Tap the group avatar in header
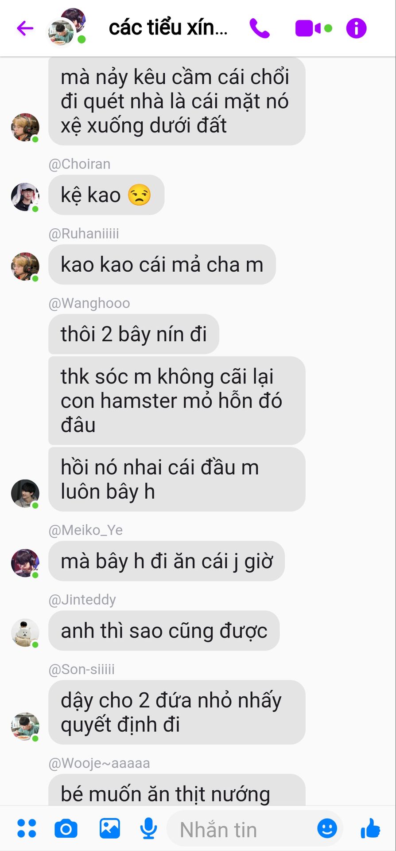This screenshot has height=851, width=396. (66, 27)
